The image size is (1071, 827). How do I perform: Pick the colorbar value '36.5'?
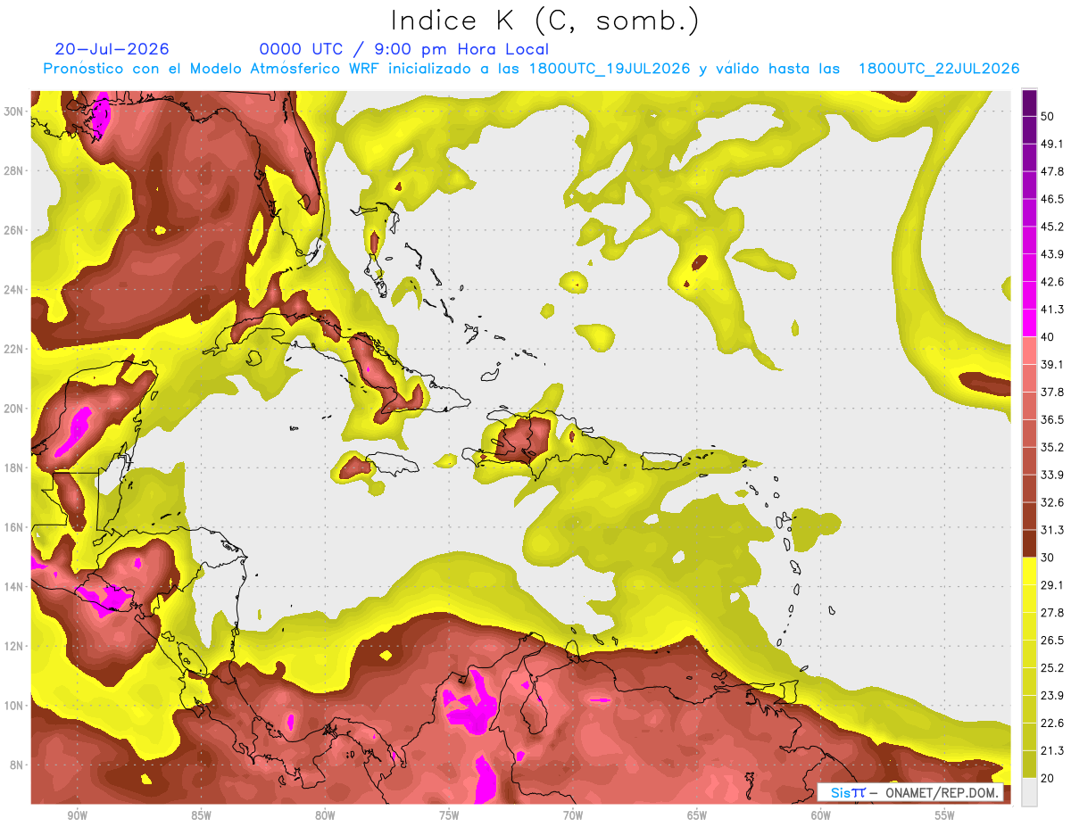click(1051, 419)
